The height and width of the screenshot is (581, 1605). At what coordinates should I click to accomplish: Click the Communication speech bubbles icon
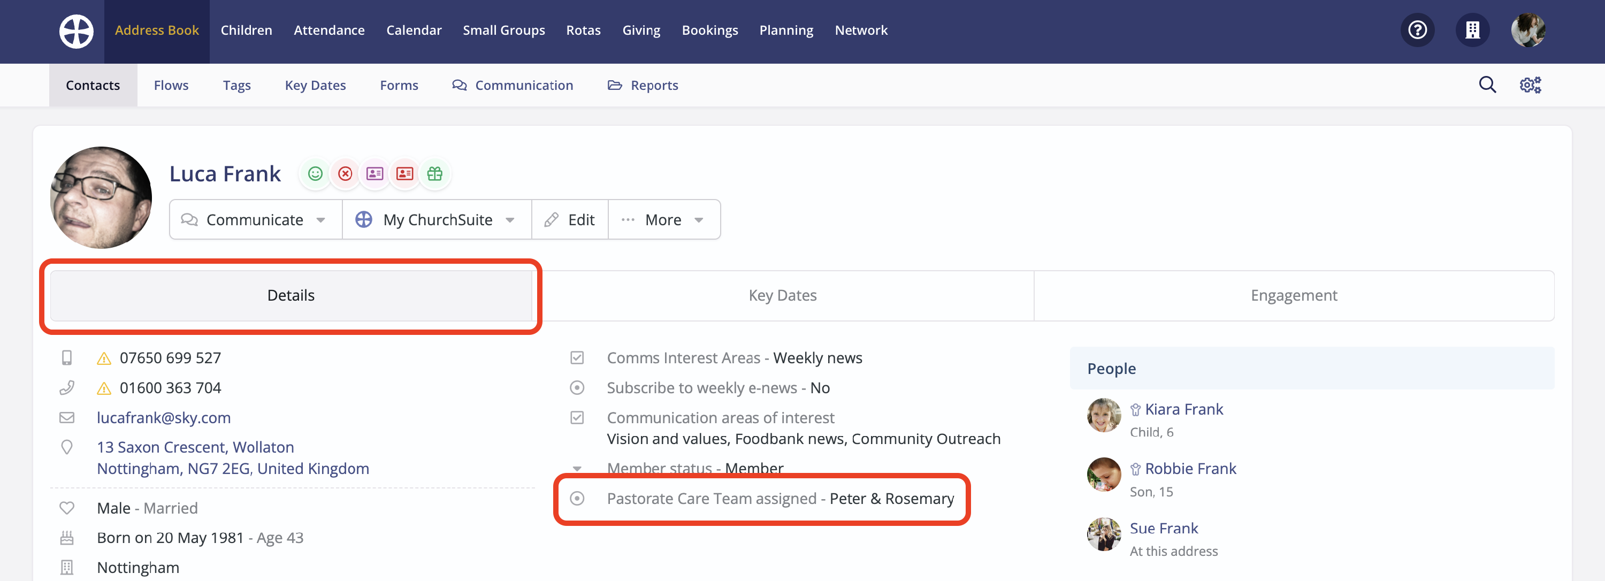pyautogui.click(x=459, y=85)
